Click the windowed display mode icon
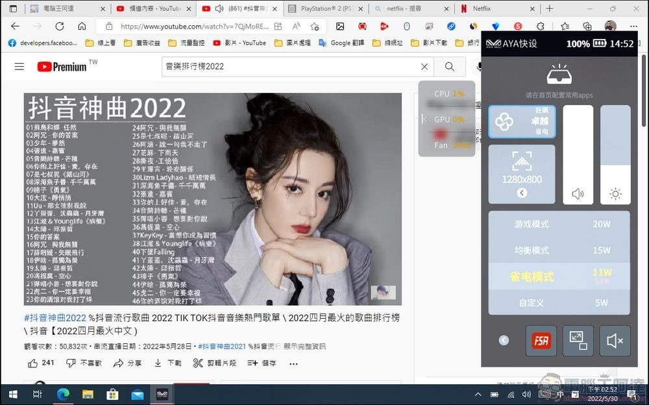 click(578, 341)
